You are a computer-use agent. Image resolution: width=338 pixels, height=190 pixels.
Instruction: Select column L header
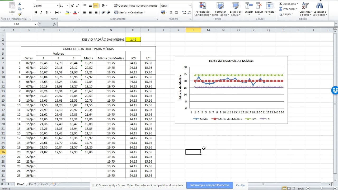pos(193,30)
